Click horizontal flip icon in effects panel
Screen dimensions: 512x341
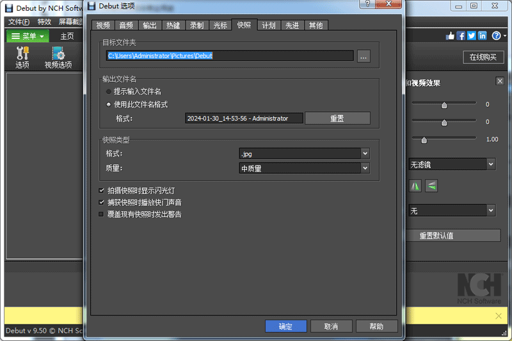tap(415, 186)
